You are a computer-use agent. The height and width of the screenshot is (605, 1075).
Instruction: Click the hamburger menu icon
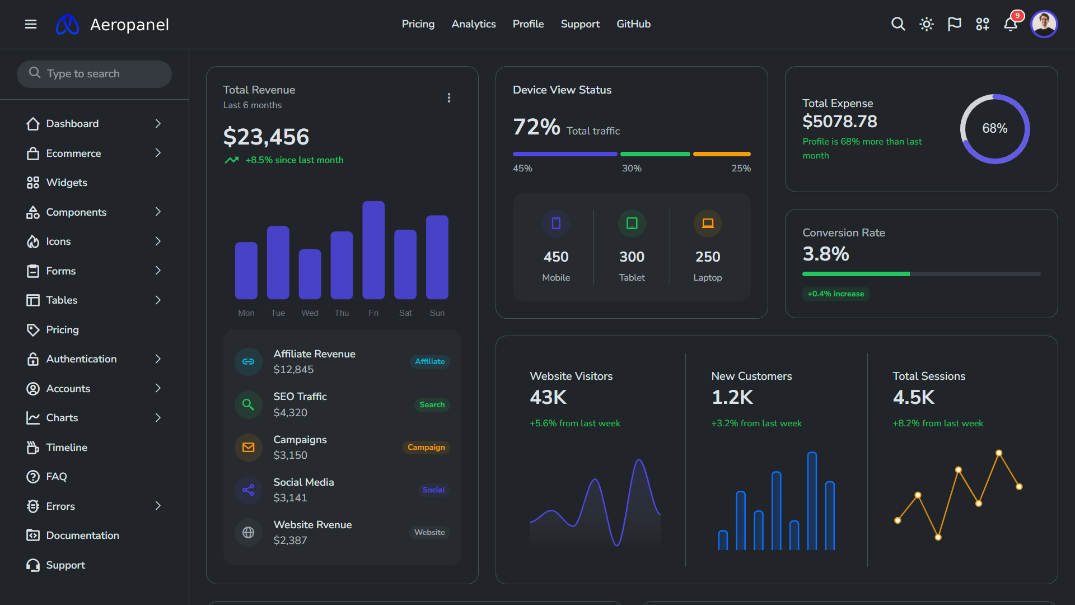[31, 24]
